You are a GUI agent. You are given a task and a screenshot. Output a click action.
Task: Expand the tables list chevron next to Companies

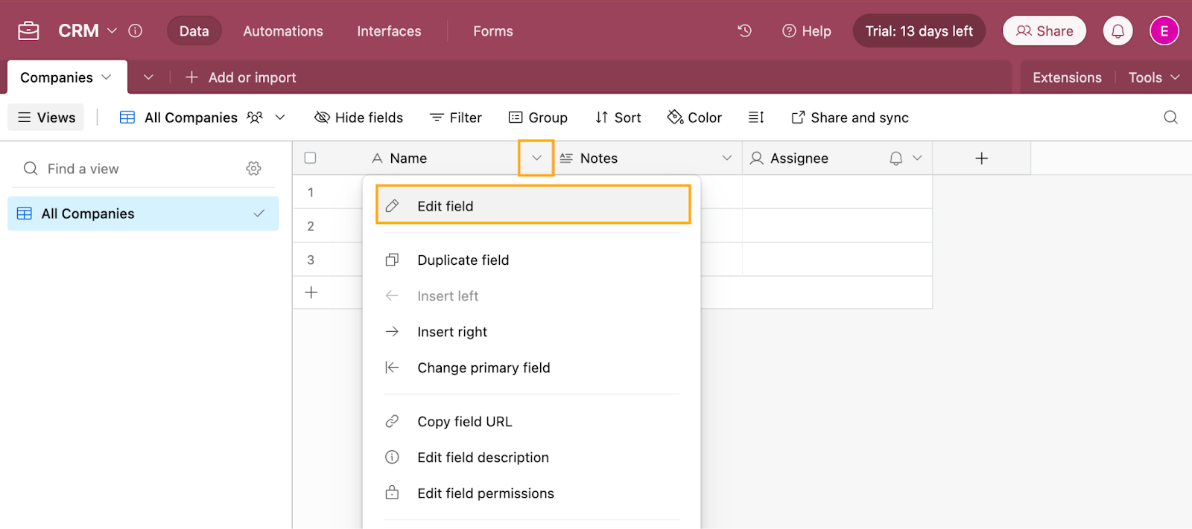[x=148, y=77]
